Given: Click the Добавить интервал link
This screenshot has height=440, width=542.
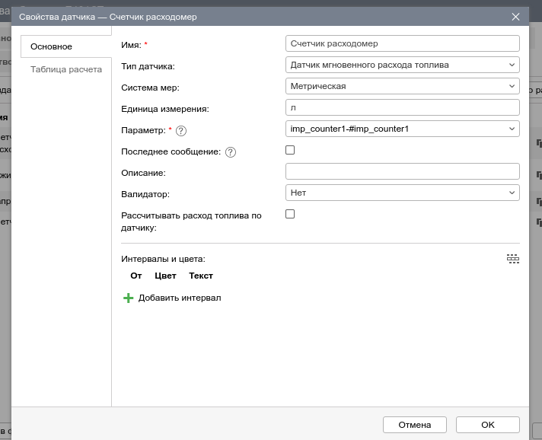Looking at the screenshot, I should pos(180,298).
